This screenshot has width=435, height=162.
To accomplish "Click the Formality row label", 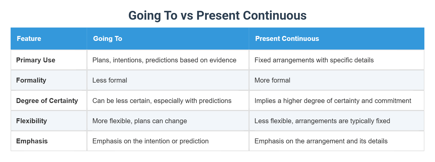I will click(x=31, y=80).
